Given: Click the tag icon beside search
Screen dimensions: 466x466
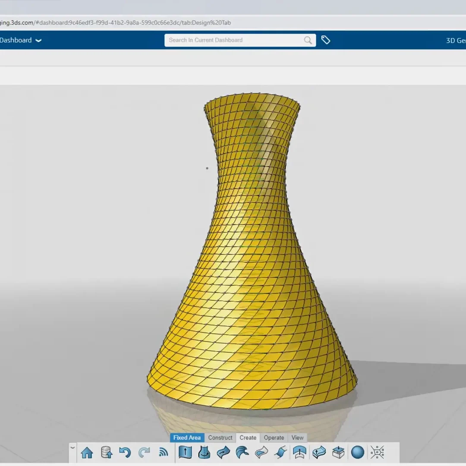Looking at the screenshot, I should click(x=326, y=40).
